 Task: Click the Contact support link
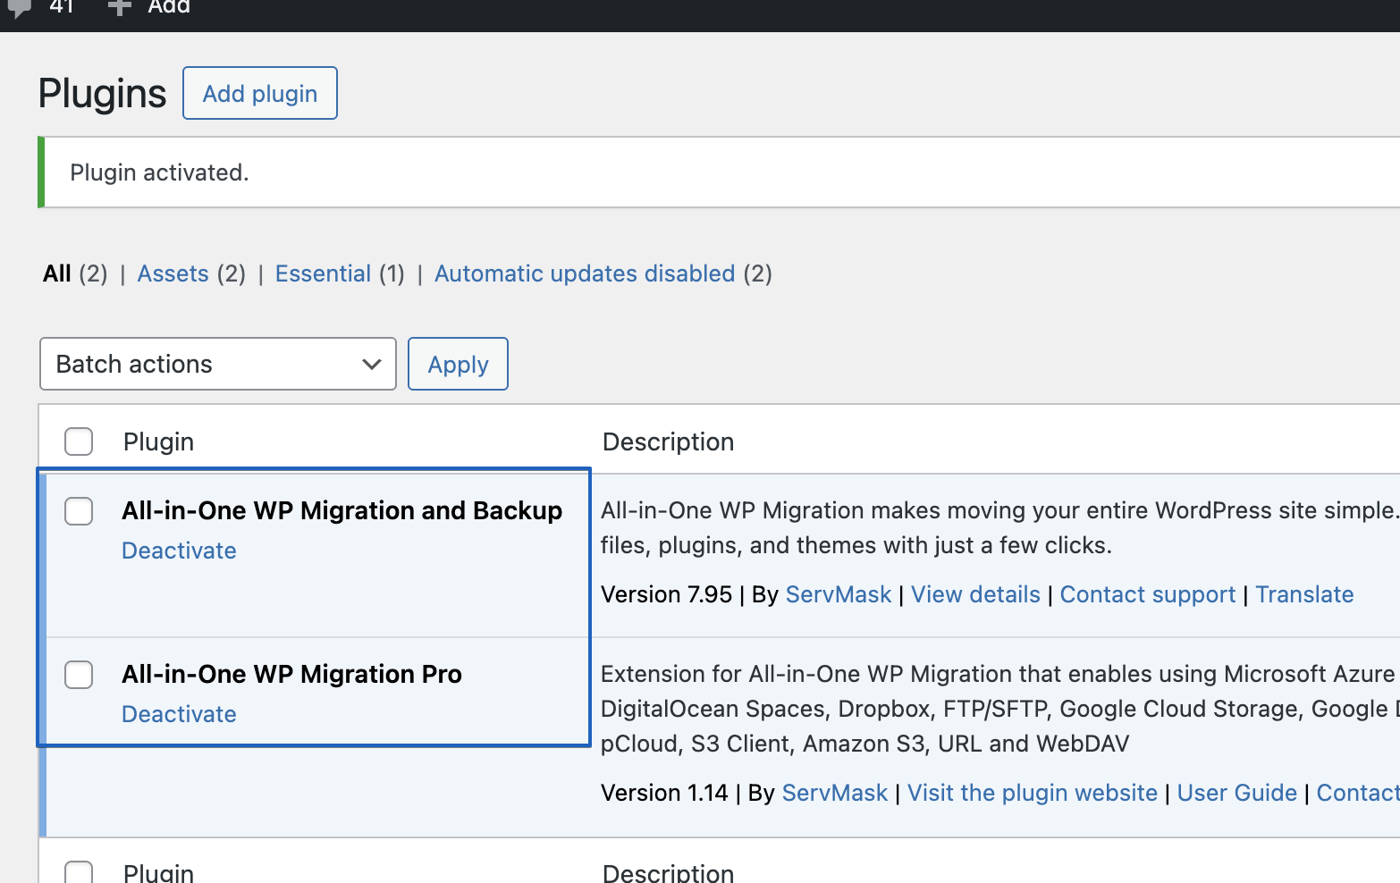(x=1147, y=594)
